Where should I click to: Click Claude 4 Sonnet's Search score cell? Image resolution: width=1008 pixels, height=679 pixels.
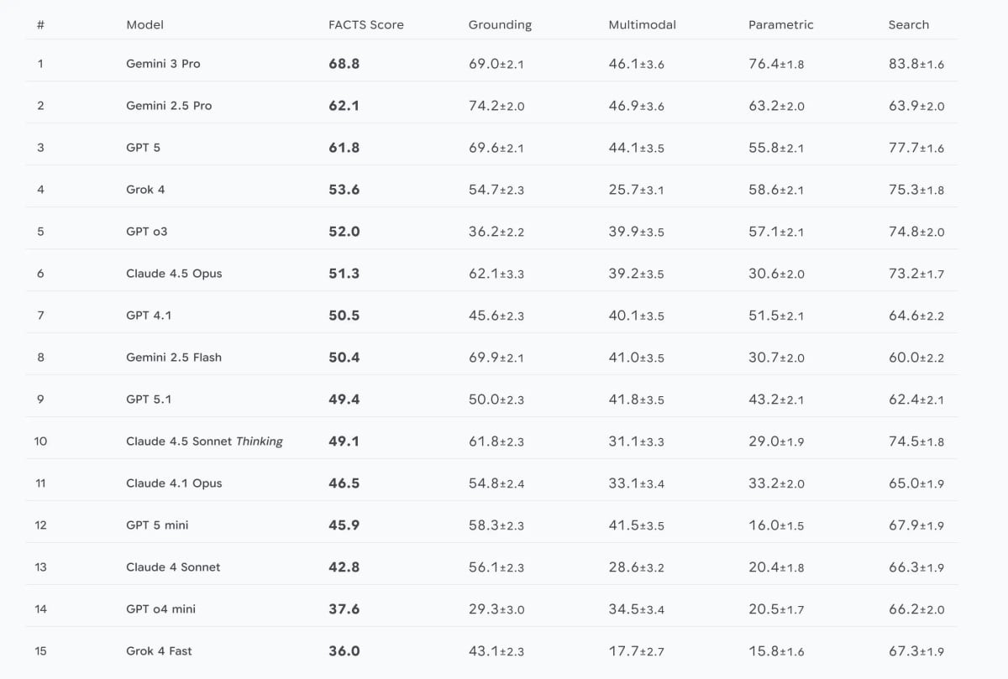coord(916,567)
